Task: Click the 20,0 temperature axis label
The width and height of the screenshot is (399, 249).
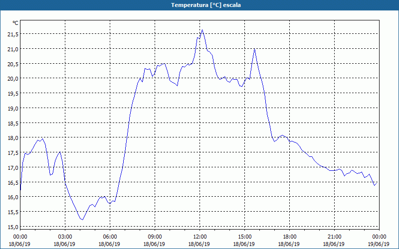Action: [x=12, y=79]
